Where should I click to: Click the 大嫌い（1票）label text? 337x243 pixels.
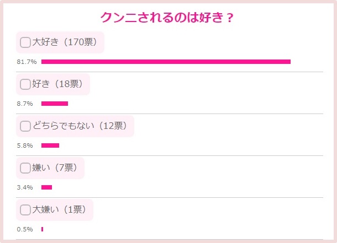[59, 210]
